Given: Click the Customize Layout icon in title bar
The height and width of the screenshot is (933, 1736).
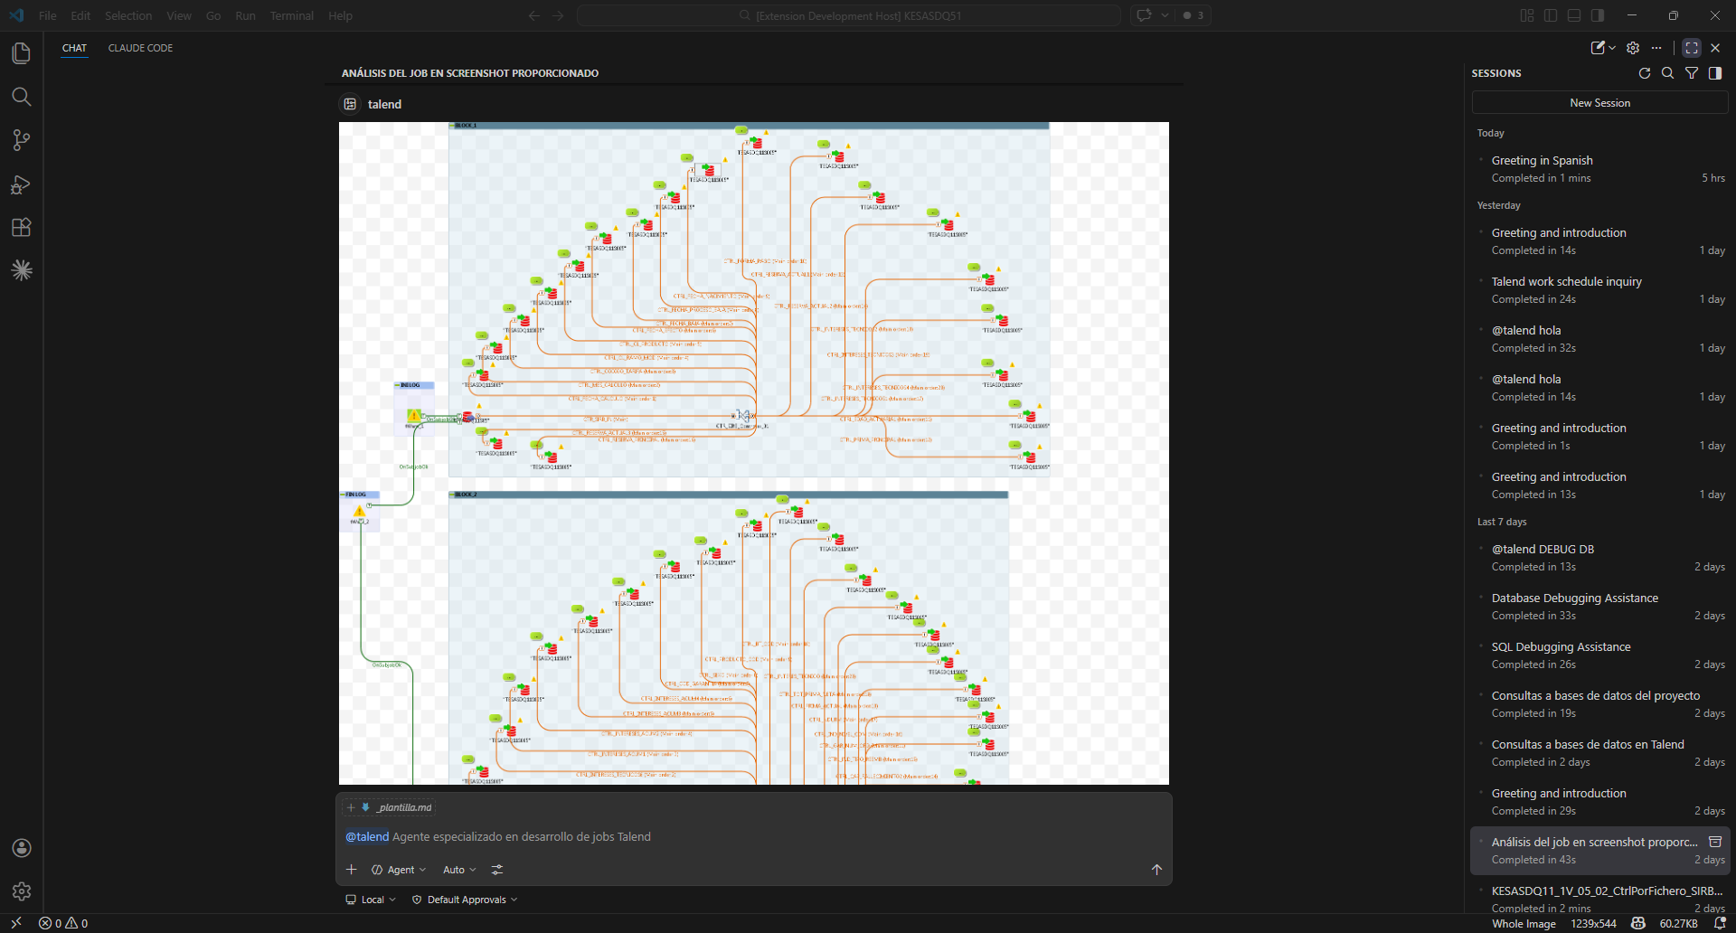Looking at the screenshot, I should pyautogui.click(x=1527, y=15).
